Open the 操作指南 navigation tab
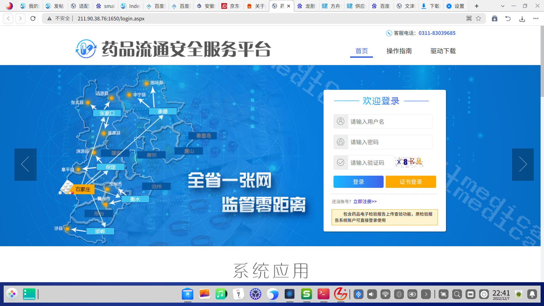This screenshot has width=544, height=306. tap(399, 51)
